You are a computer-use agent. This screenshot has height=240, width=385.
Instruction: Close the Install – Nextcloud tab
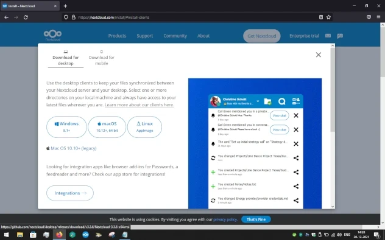coord(55,6)
